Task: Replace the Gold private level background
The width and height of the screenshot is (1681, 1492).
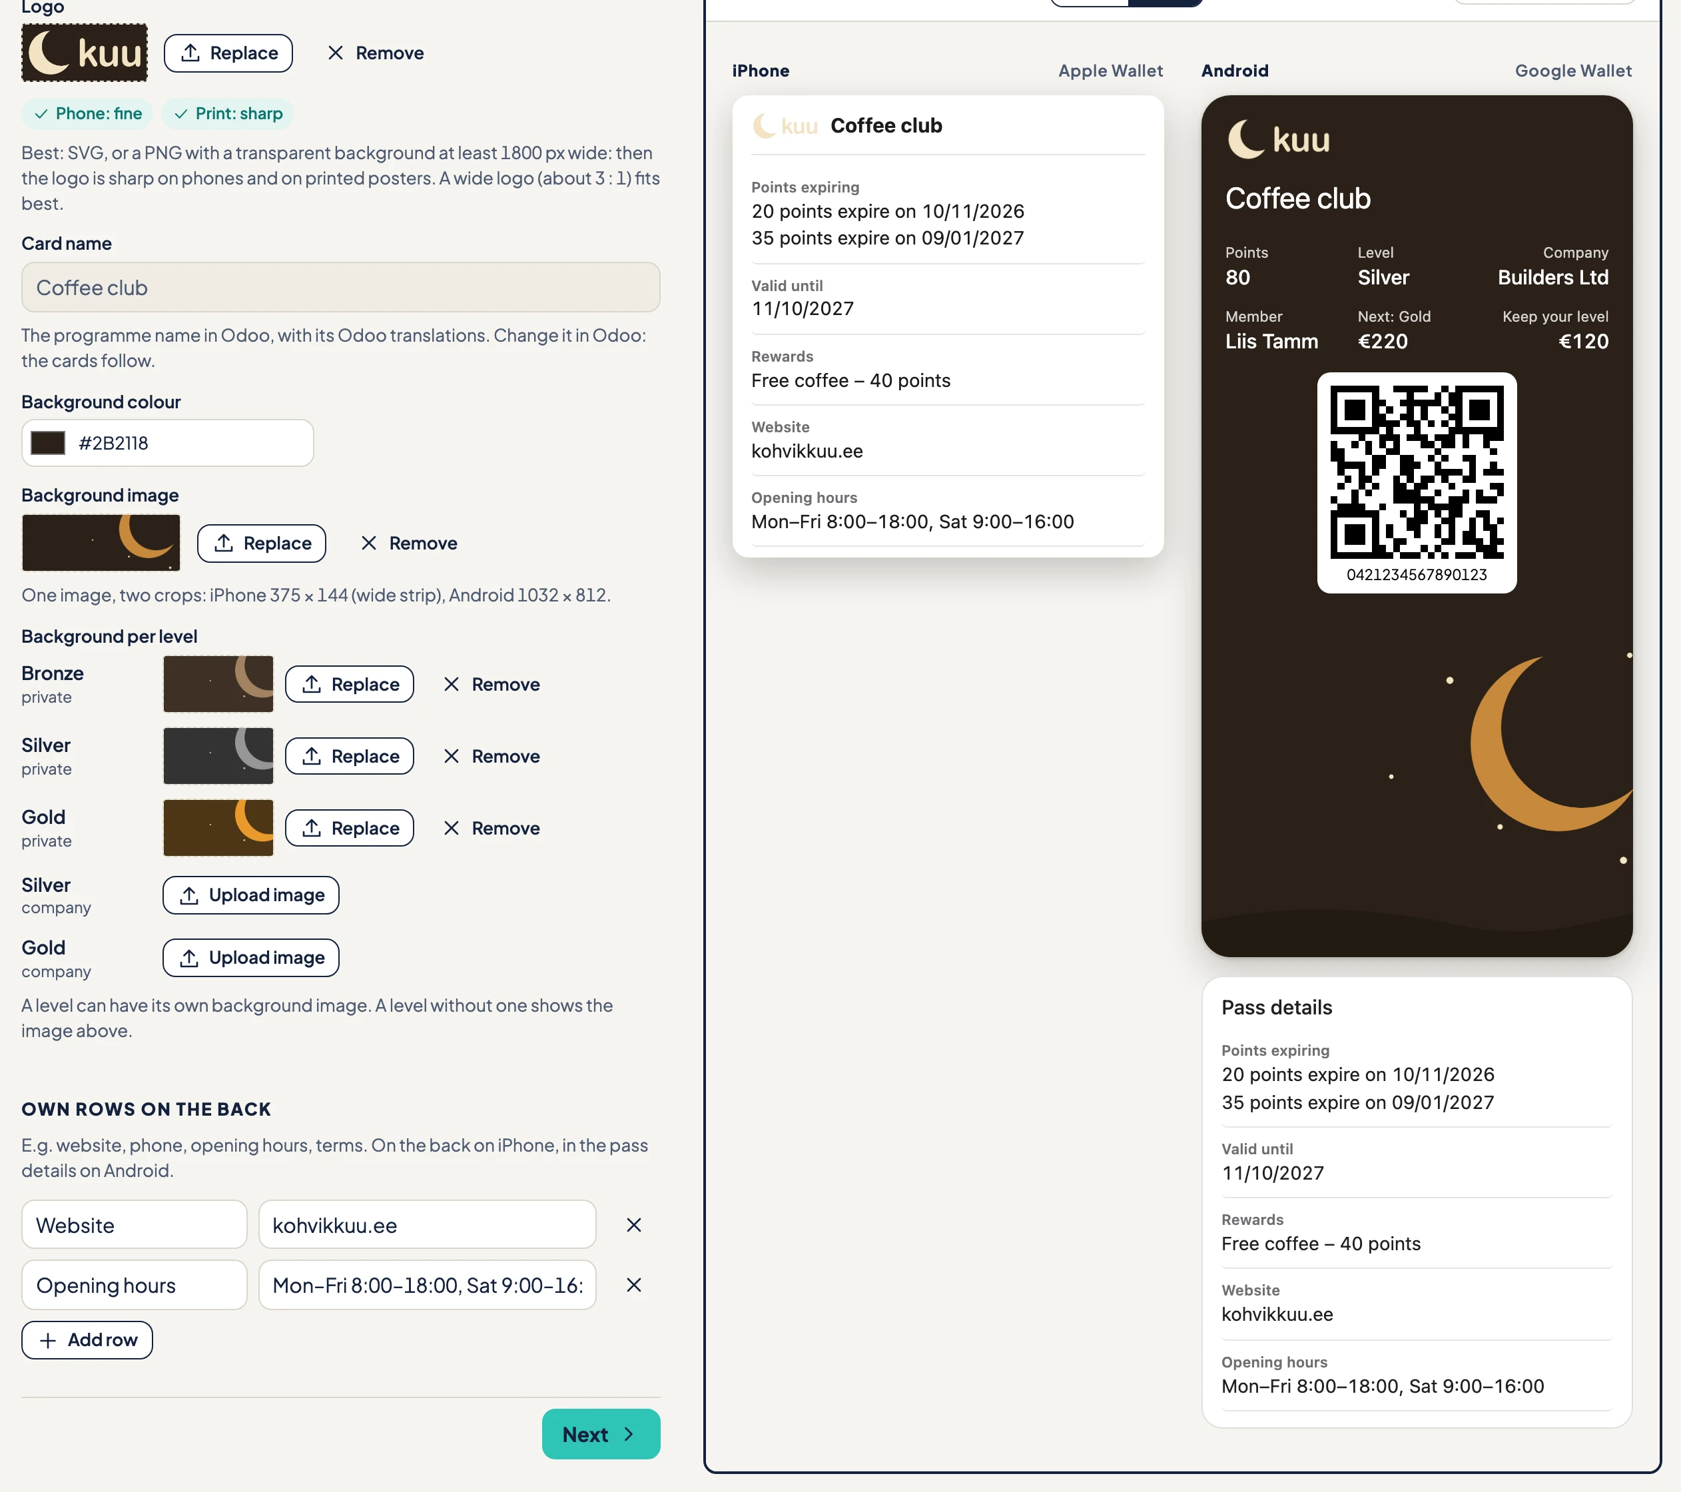Action: [x=350, y=828]
